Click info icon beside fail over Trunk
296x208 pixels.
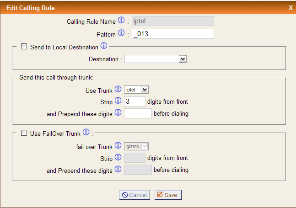coord(118,145)
